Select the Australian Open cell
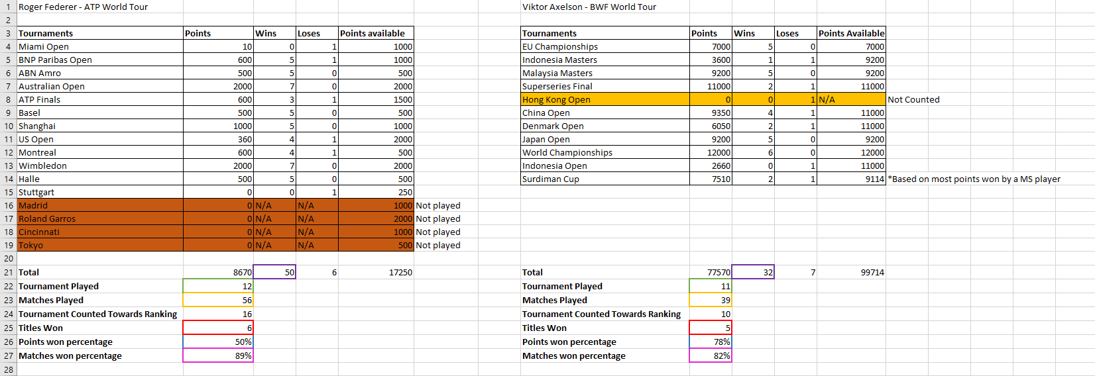This screenshot has height=376, width=1095. click(x=100, y=86)
